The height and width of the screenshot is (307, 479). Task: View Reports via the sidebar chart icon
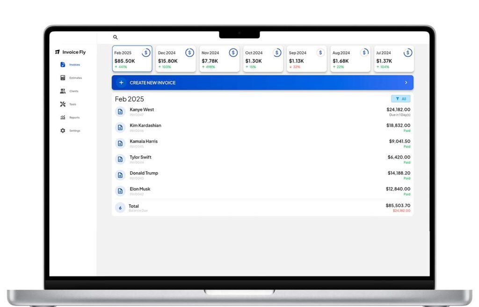[63, 117]
